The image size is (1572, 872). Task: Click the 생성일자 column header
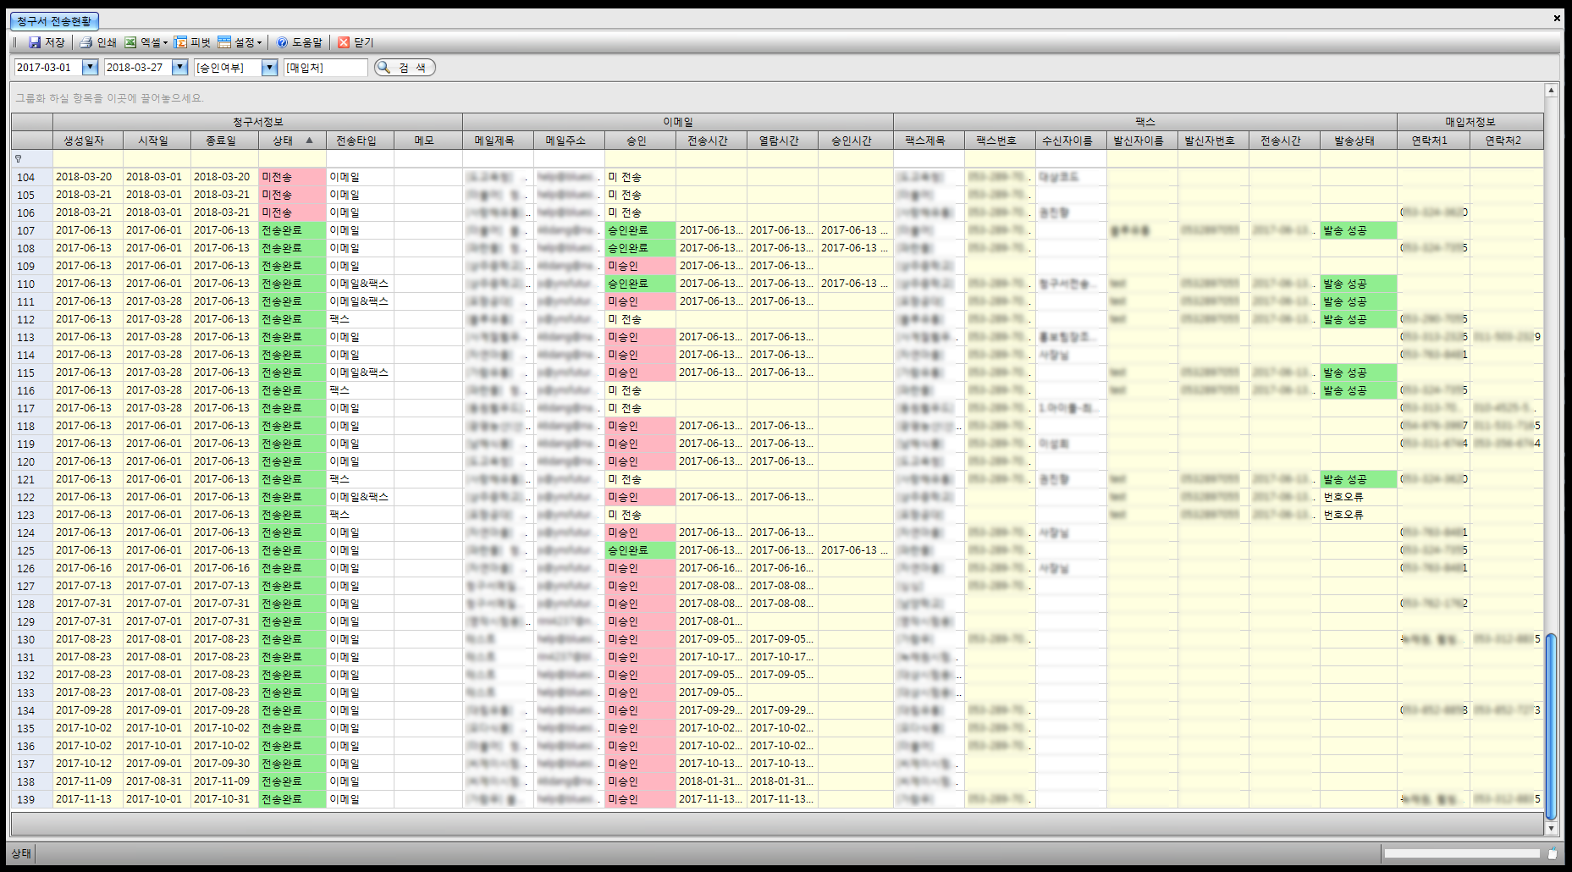[84, 141]
